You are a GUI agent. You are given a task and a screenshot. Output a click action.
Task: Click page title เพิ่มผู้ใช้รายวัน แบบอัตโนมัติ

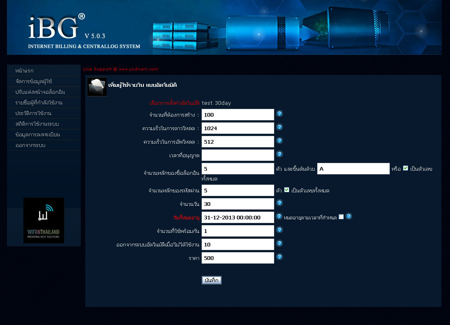tap(143, 85)
